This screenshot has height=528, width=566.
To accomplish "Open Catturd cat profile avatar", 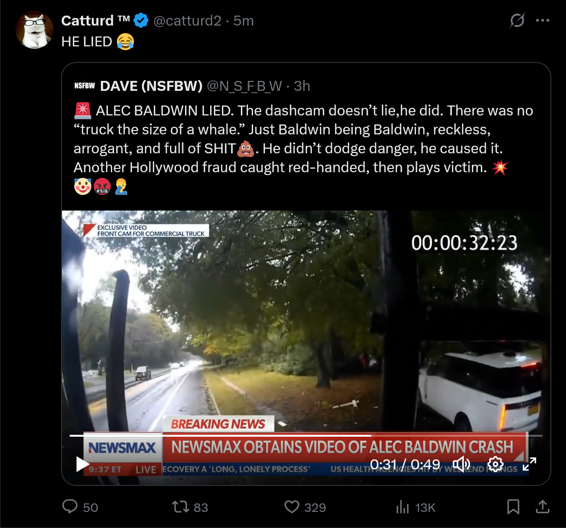I will click(x=35, y=30).
